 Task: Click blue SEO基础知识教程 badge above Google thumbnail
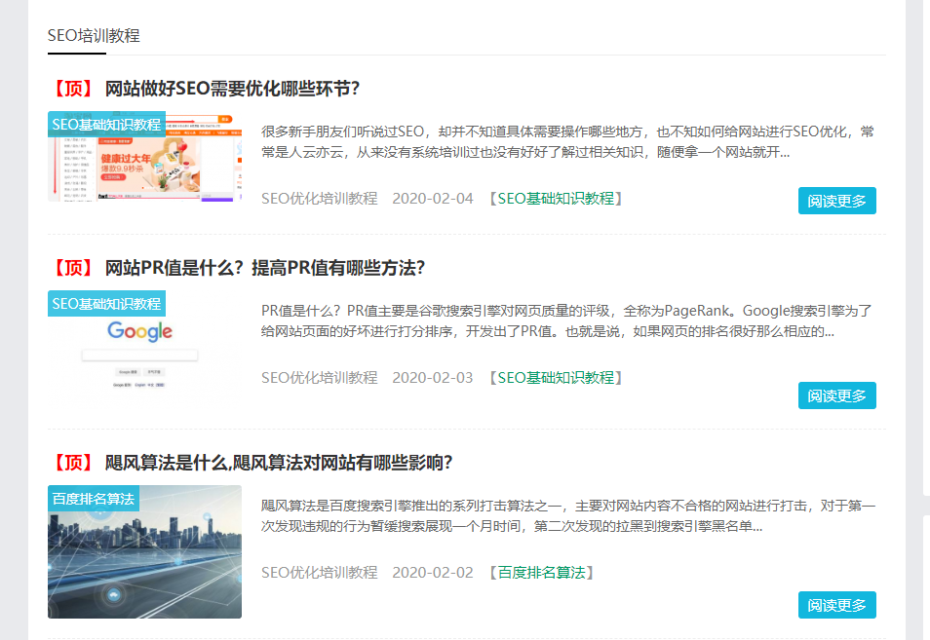click(106, 304)
